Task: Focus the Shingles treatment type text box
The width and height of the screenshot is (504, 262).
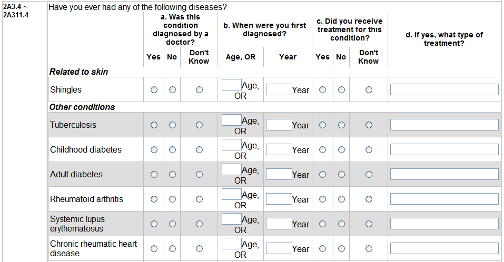Action: pos(444,89)
